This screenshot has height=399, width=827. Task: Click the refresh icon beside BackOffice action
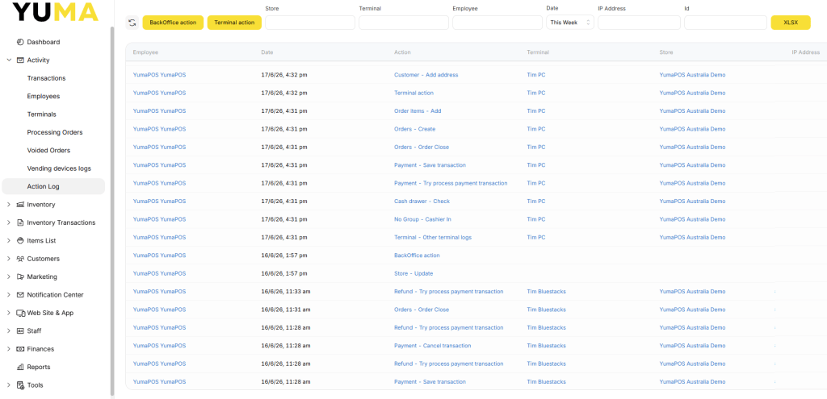(x=132, y=23)
